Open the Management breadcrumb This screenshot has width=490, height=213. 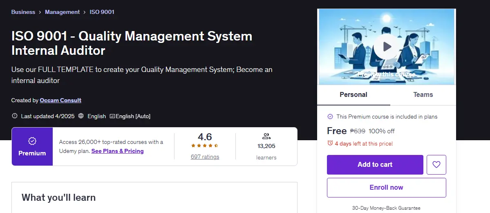click(x=62, y=12)
